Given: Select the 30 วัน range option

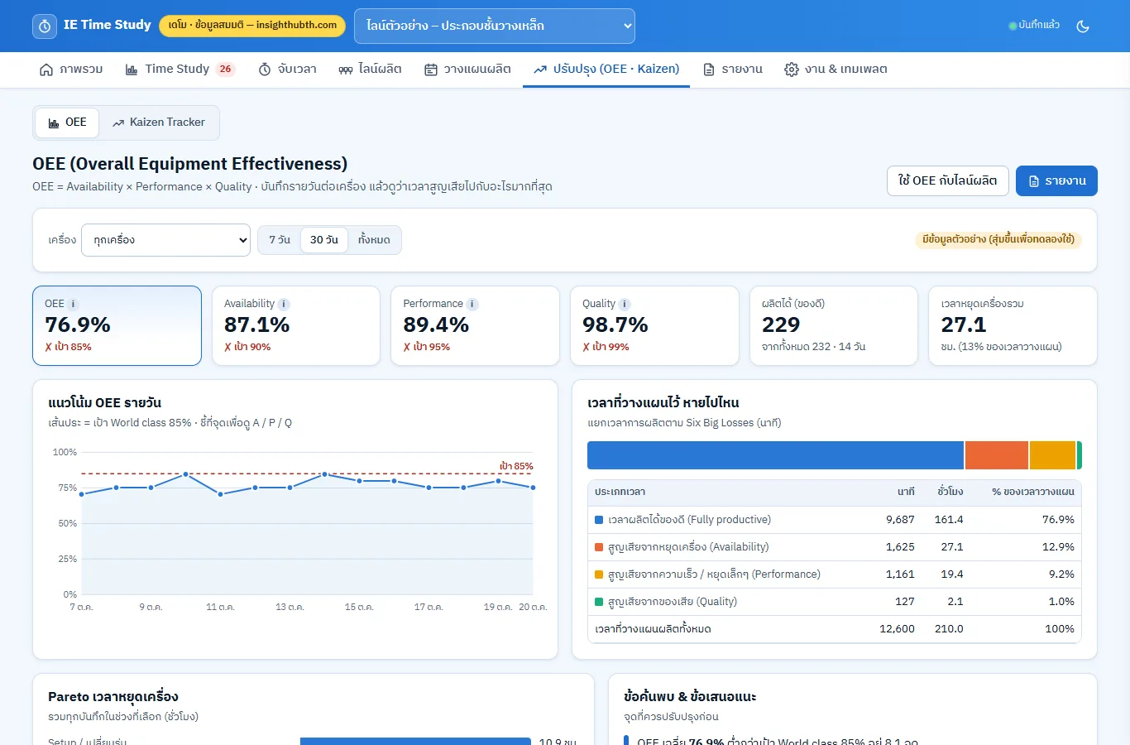Looking at the screenshot, I should pos(324,240).
